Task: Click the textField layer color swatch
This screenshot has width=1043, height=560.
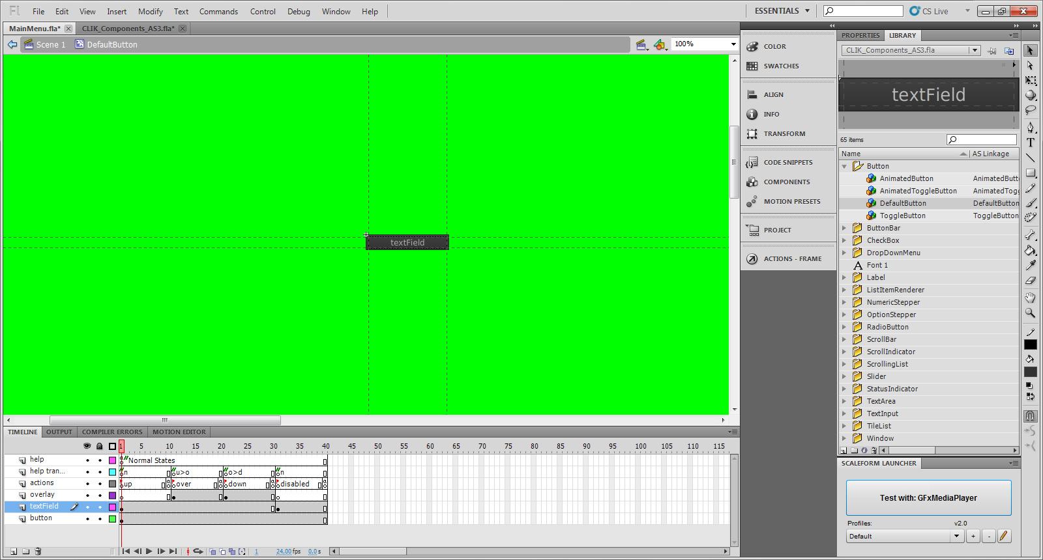Action: (x=112, y=507)
